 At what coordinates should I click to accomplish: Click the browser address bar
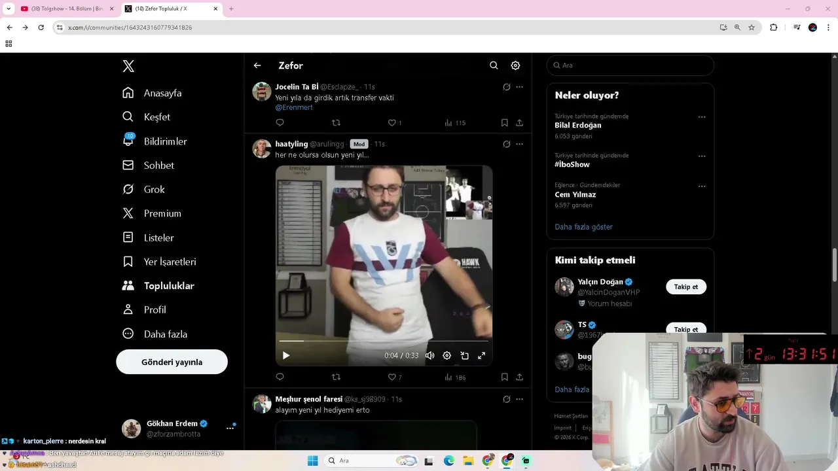386,27
